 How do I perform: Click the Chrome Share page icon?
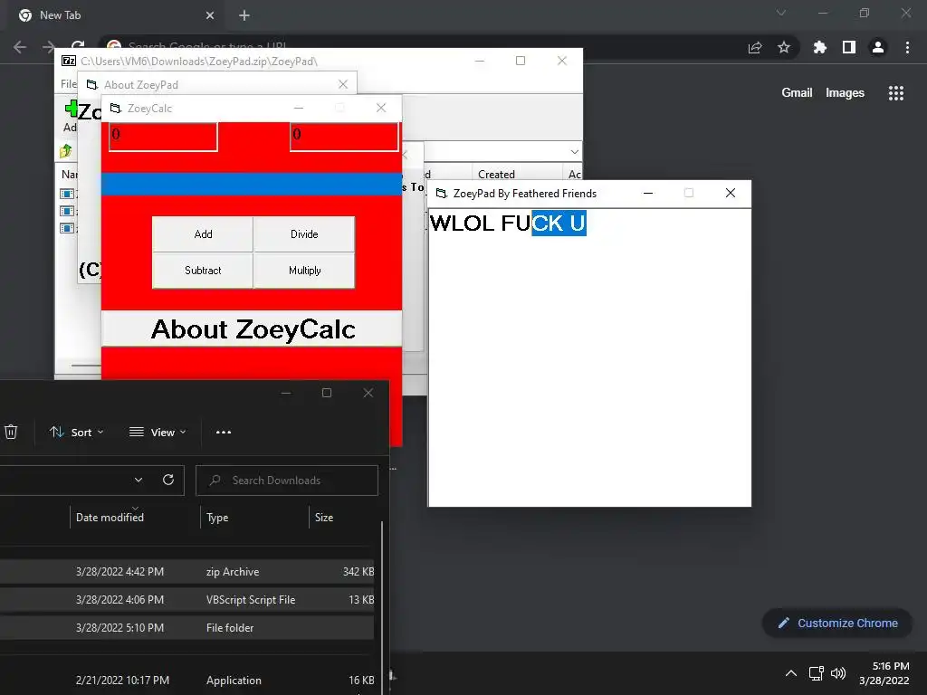755,47
